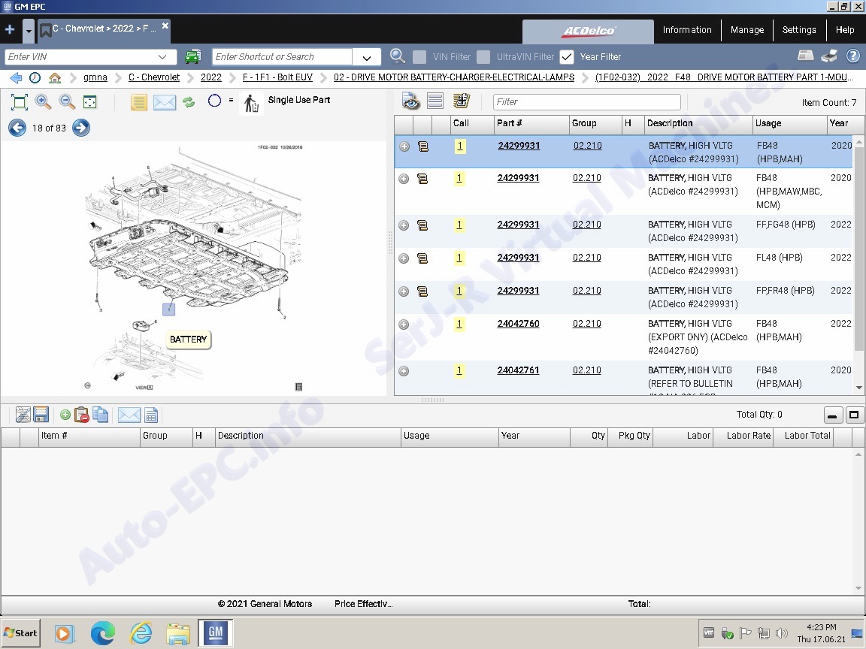Navigate to C - Chevrolet breadcrumb link
866x649 pixels.
point(154,77)
